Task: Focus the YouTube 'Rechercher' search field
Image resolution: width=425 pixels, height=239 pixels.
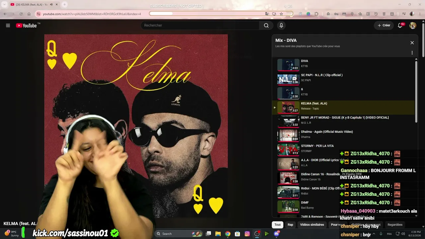Action: (x=200, y=26)
